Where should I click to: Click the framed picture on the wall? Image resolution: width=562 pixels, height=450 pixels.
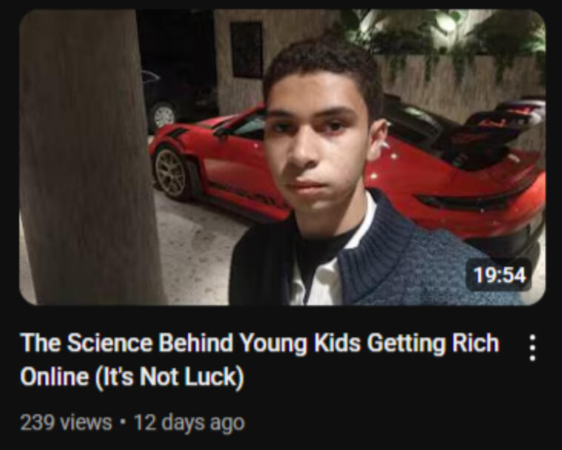(x=247, y=50)
